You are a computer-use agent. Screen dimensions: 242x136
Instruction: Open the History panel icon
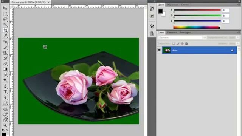point(152,9)
